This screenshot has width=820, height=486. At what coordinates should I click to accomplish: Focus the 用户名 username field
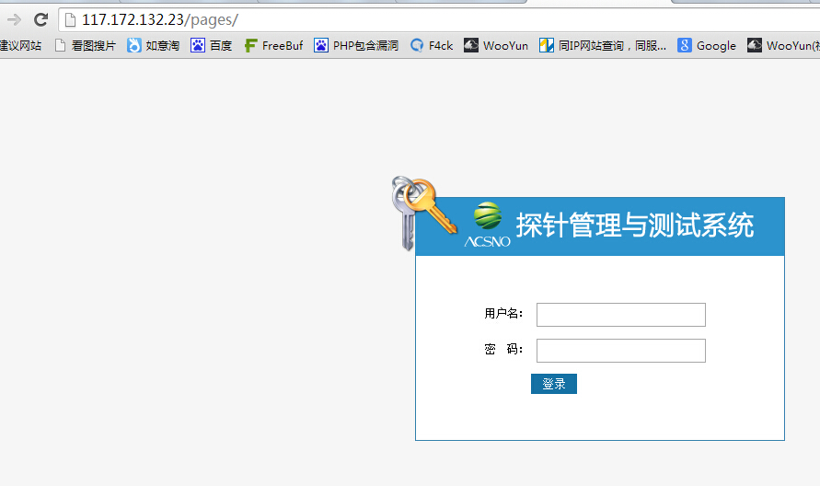point(621,315)
